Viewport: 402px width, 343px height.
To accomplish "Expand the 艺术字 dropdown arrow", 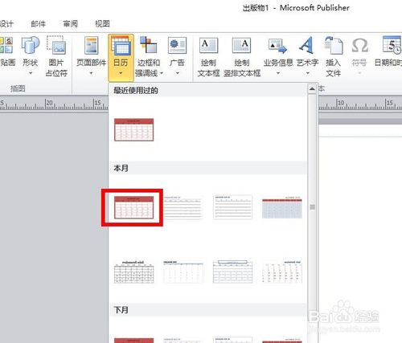I will click(308, 73).
